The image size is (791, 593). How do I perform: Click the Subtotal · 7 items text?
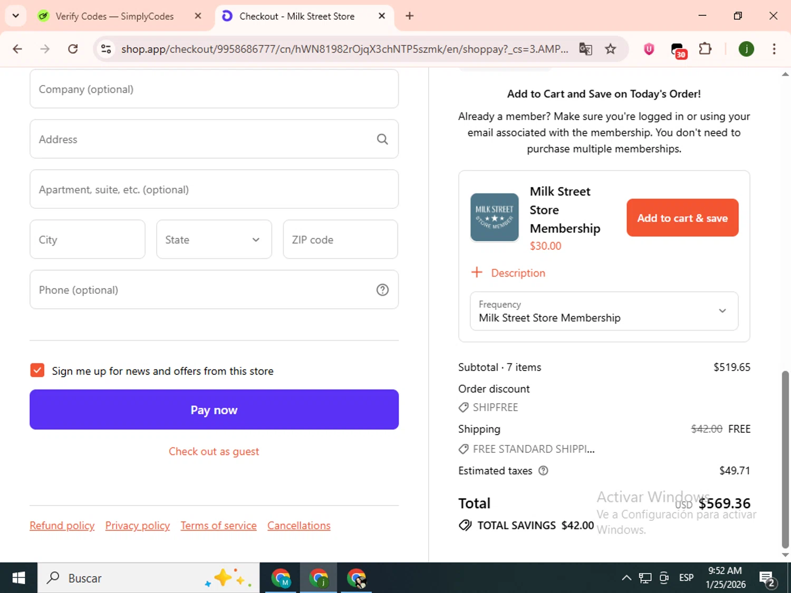pos(499,367)
